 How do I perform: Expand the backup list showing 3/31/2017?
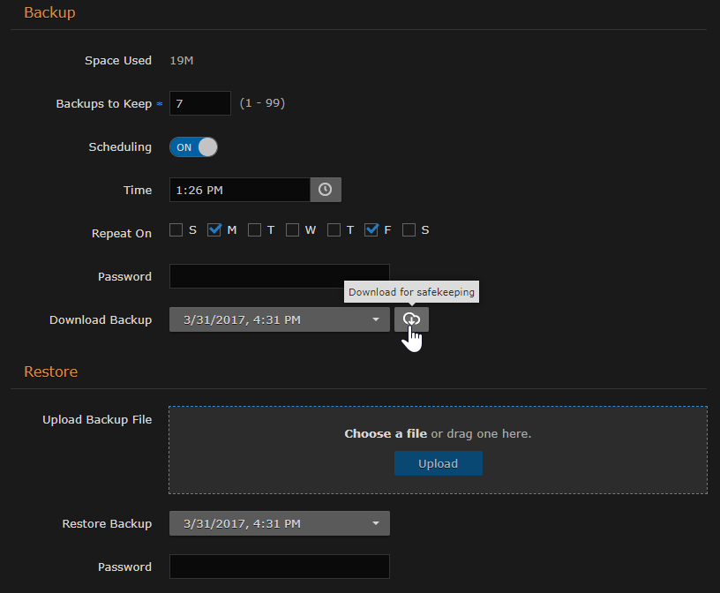click(279, 319)
